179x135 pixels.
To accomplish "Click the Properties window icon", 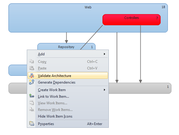I will 32,124.
